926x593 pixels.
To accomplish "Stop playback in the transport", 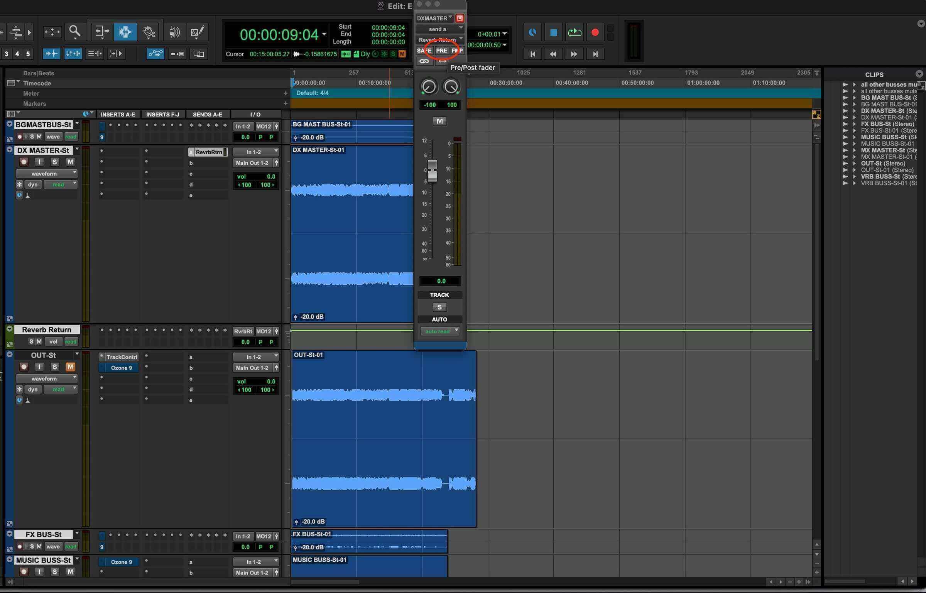I will [553, 32].
